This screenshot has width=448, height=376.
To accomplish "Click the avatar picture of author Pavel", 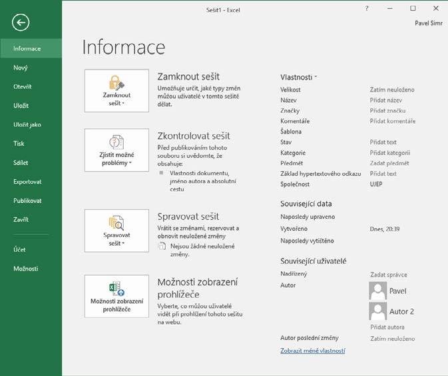I will point(377,291).
